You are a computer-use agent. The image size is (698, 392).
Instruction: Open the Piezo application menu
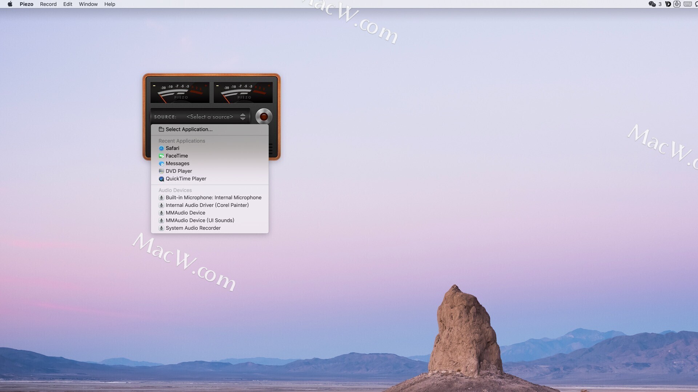coord(27,4)
